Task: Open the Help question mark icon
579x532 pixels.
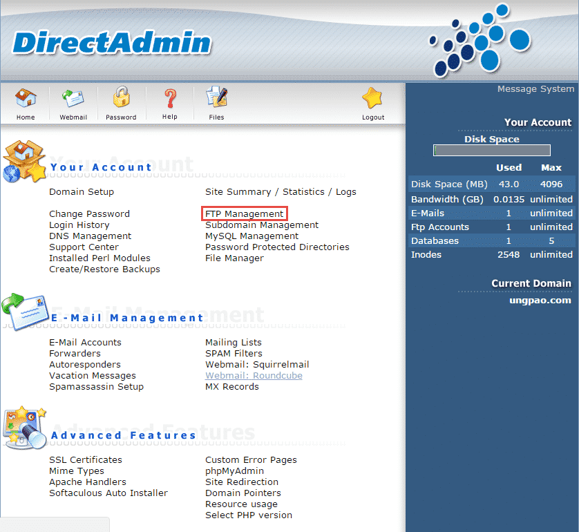Action: pos(170,98)
